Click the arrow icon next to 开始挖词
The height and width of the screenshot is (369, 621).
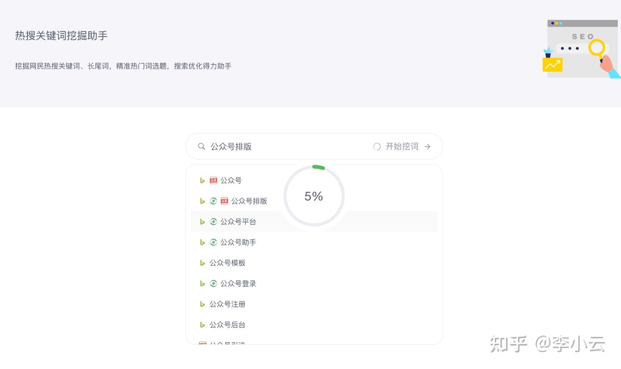(427, 147)
